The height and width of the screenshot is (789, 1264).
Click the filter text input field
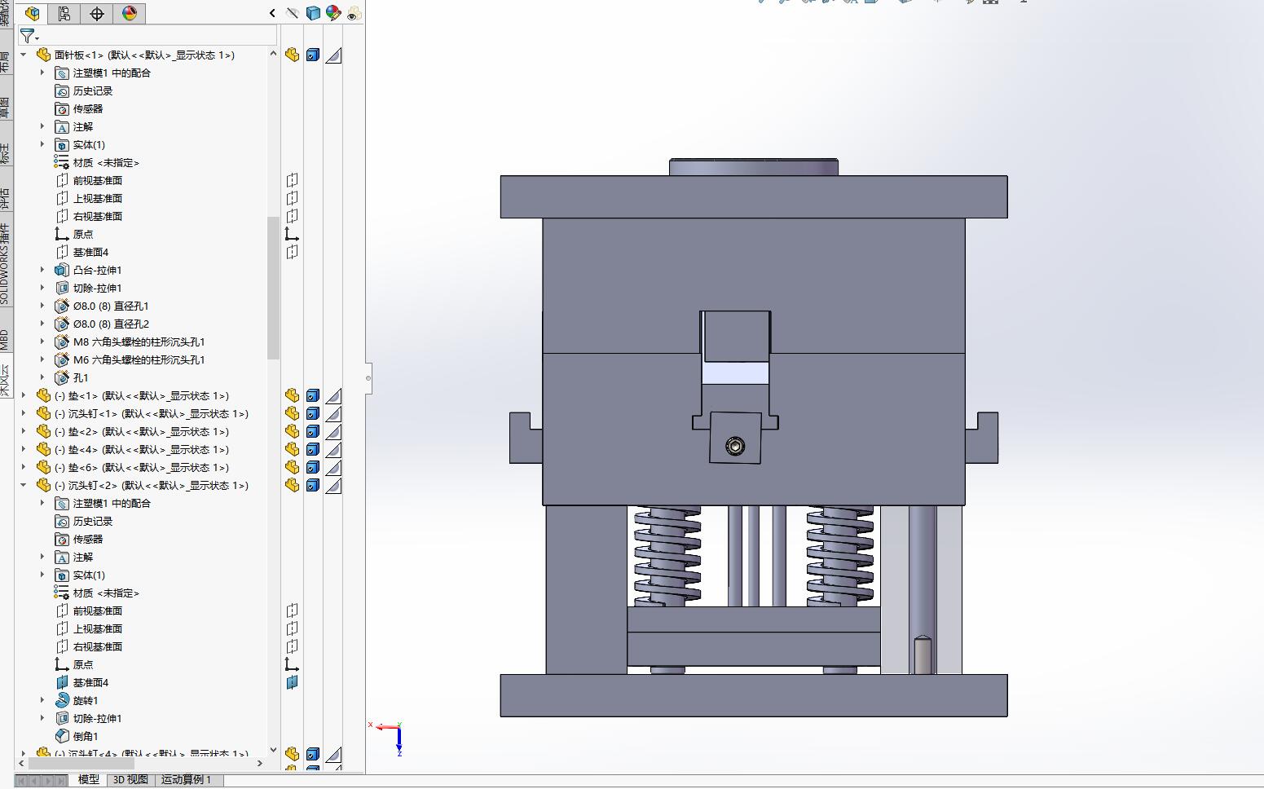(159, 36)
